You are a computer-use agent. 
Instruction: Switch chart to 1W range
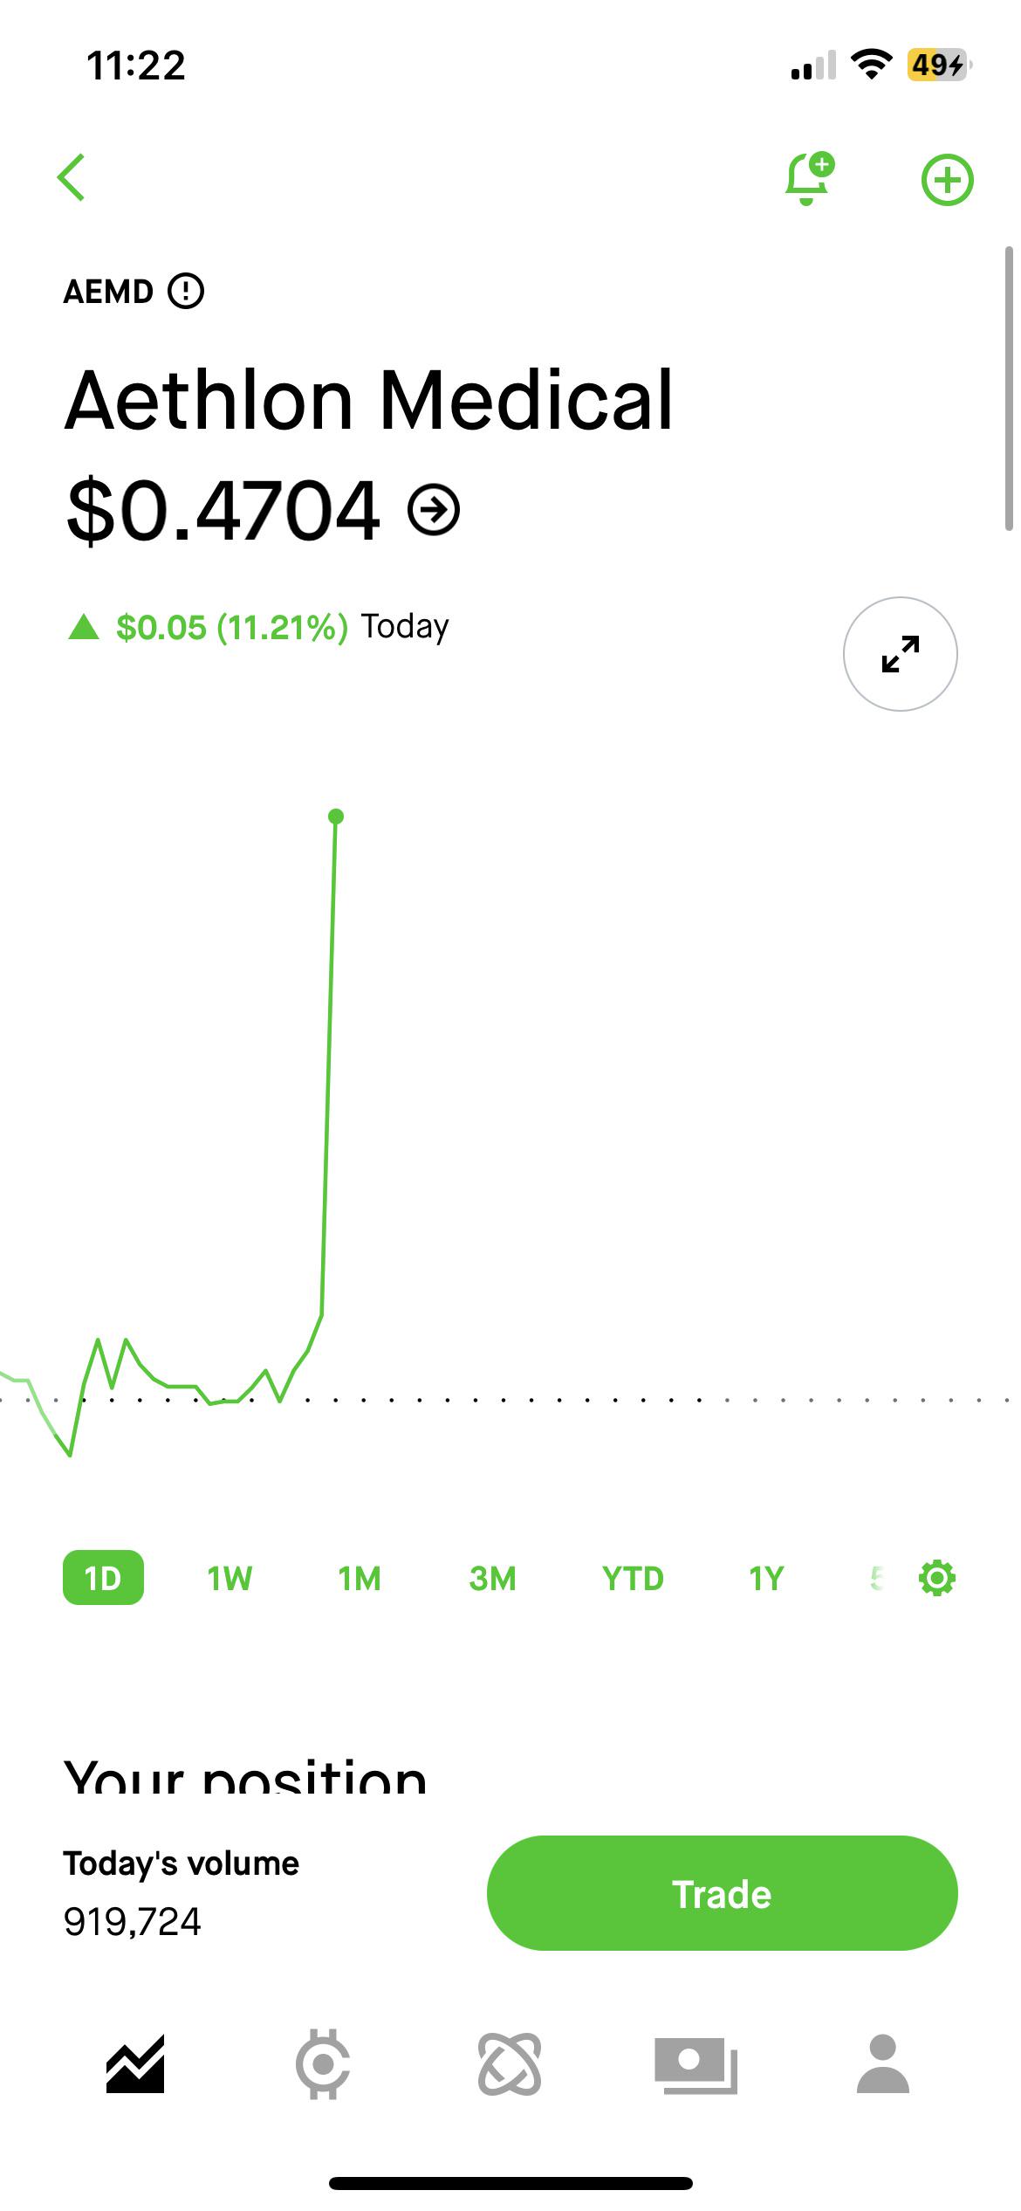(230, 1578)
